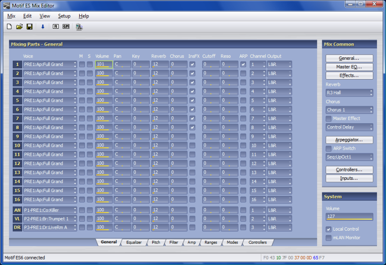Click the Volume field for part 1
The width and height of the screenshot is (386, 265).
click(104, 64)
